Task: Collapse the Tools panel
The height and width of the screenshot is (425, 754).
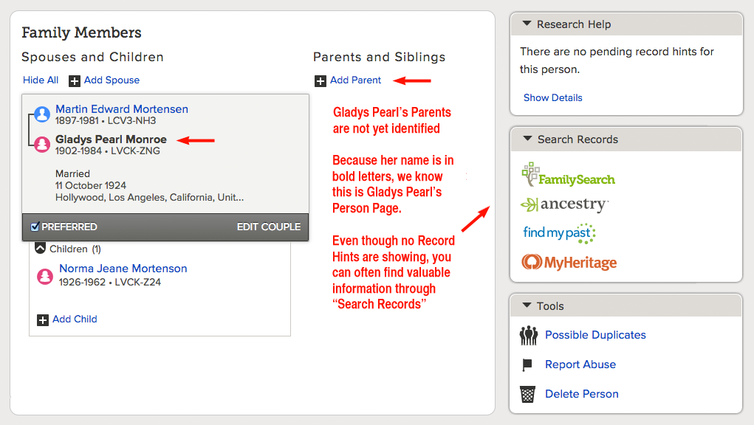Action: tap(527, 305)
